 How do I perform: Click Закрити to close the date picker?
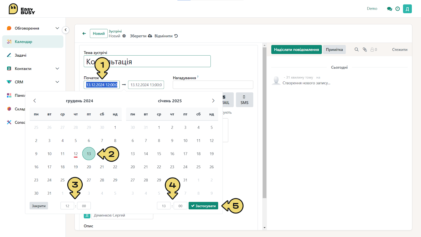click(x=39, y=206)
